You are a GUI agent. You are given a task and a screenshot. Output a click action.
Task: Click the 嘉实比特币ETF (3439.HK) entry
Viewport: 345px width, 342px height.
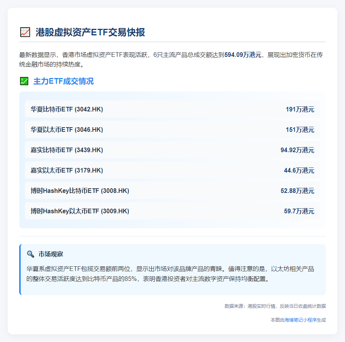pos(67,150)
